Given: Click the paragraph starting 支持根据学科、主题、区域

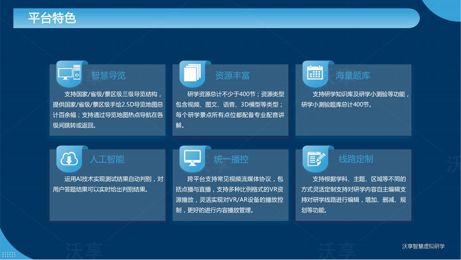Looking at the screenshot, I should coord(353,194).
